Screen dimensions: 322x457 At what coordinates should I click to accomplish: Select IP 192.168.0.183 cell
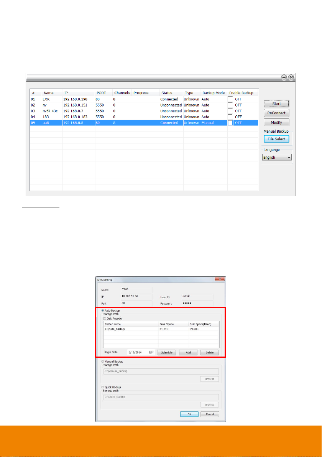click(x=75, y=117)
